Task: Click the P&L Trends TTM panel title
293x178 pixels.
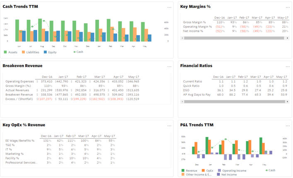Action: tap(197, 125)
